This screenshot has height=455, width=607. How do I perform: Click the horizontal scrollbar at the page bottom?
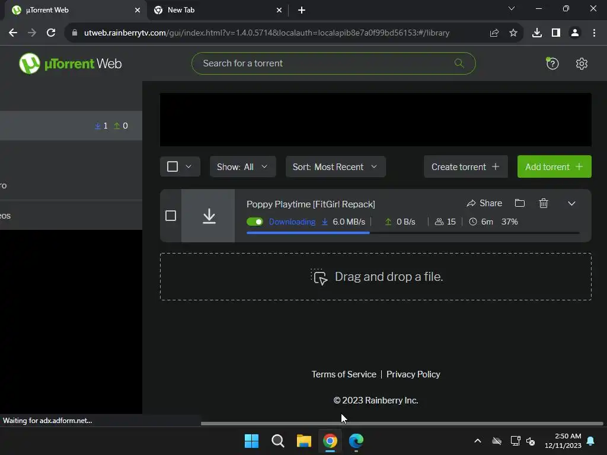(402, 423)
